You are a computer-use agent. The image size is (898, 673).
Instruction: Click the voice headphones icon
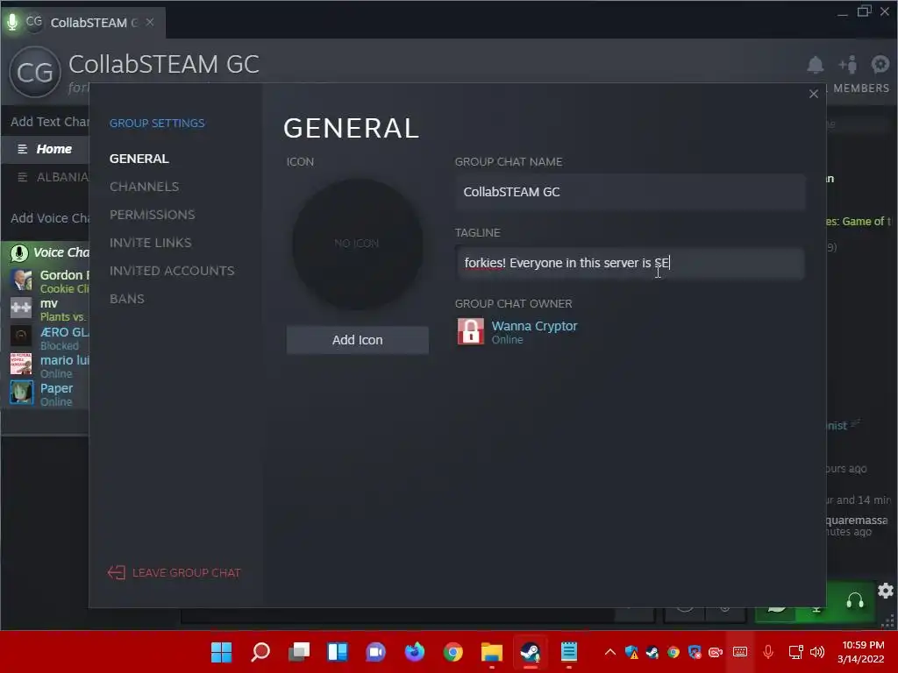(x=855, y=601)
